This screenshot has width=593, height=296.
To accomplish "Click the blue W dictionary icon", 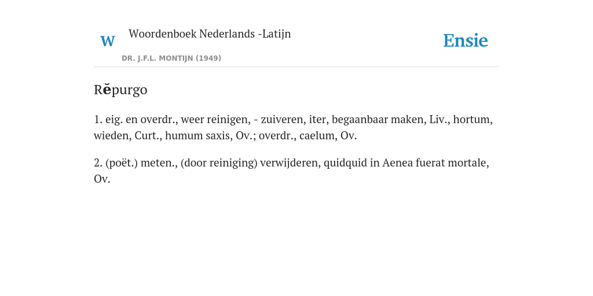I will (x=107, y=41).
